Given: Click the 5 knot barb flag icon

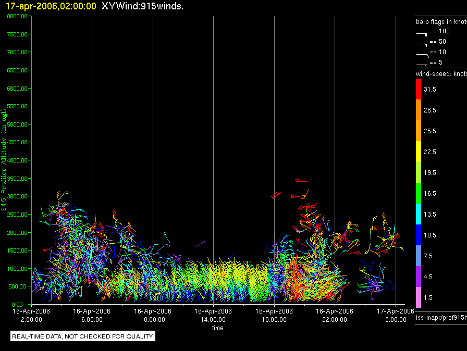Looking at the screenshot, I should pyautogui.click(x=422, y=65).
